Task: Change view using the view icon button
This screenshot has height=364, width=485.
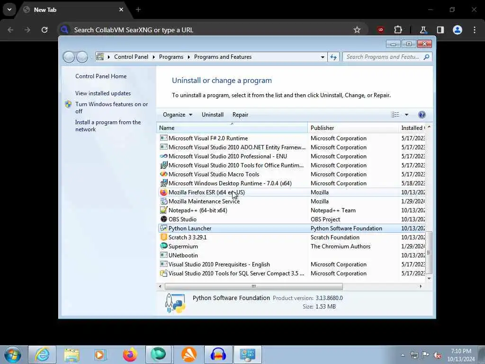Action: pyautogui.click(x=395, y=115)
